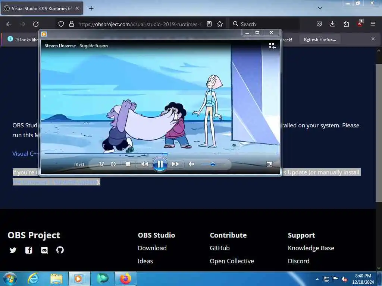Click the Firefox search box

coord(264,24)
